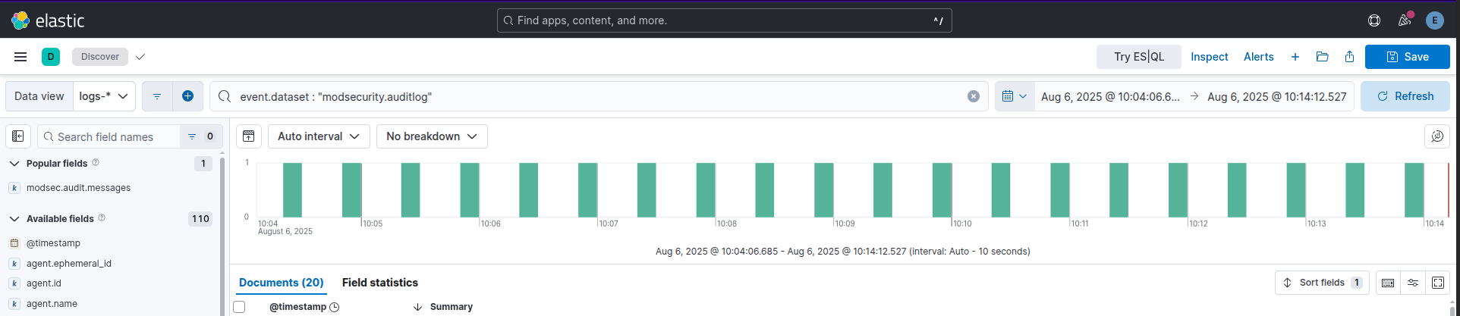Click the Elastic logo home icon
The width and height of the screenshot is (1460, 316).
coord(20,20)
